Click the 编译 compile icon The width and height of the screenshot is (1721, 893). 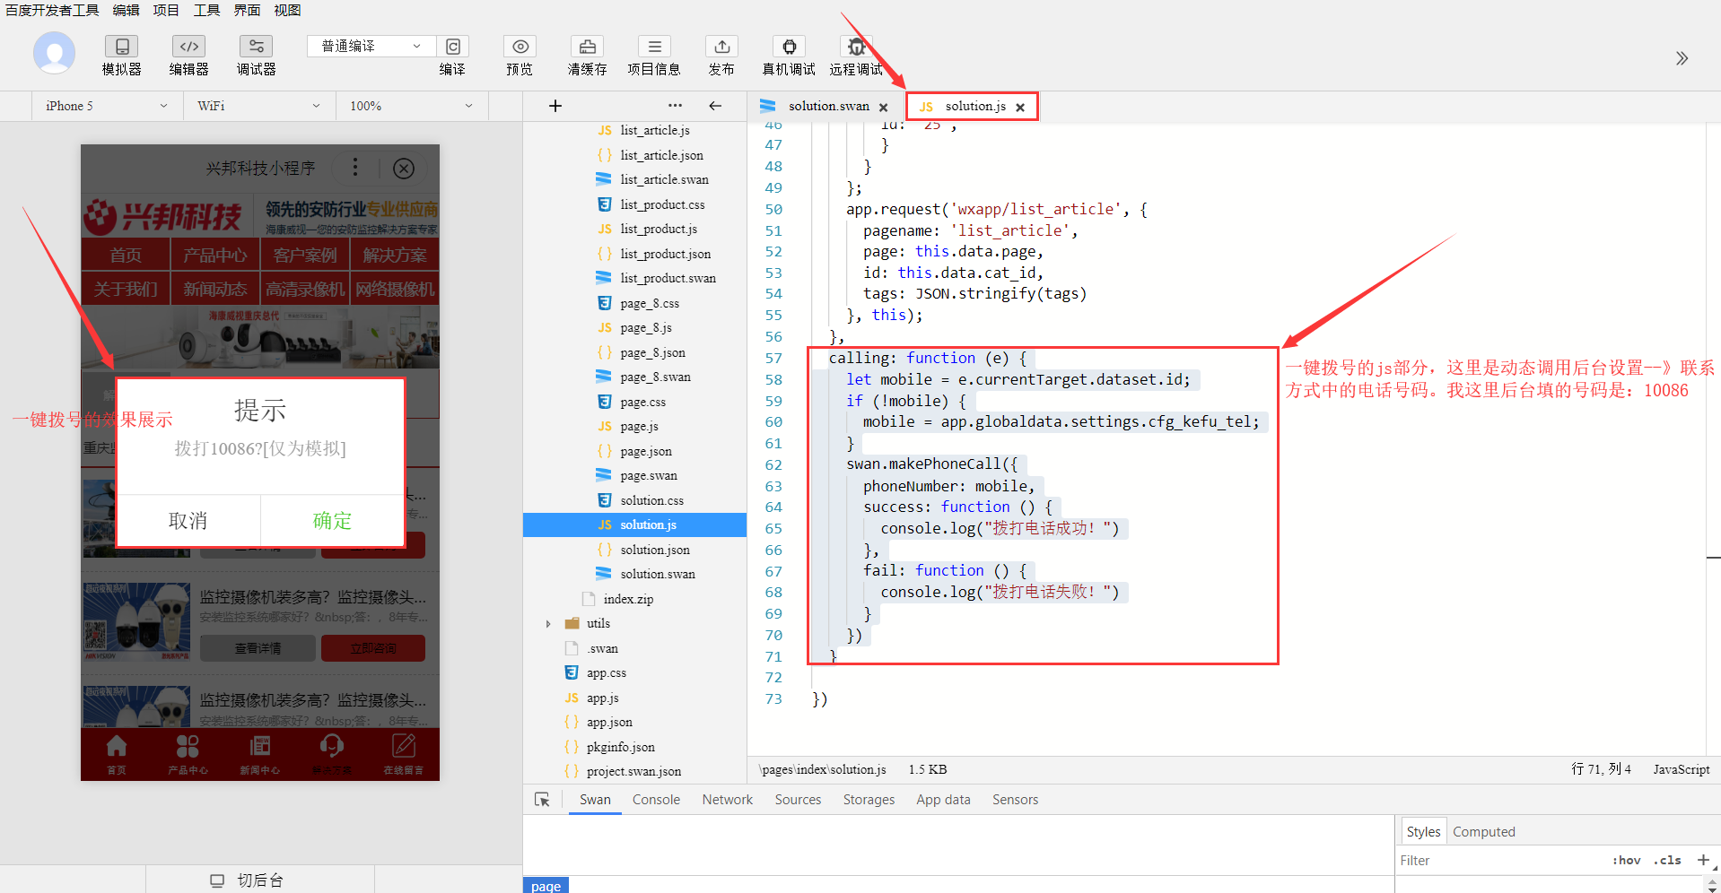tap(453, 47)
